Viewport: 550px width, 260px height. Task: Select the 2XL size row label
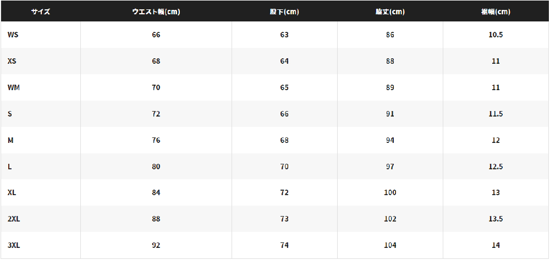[x=14, y=219]
